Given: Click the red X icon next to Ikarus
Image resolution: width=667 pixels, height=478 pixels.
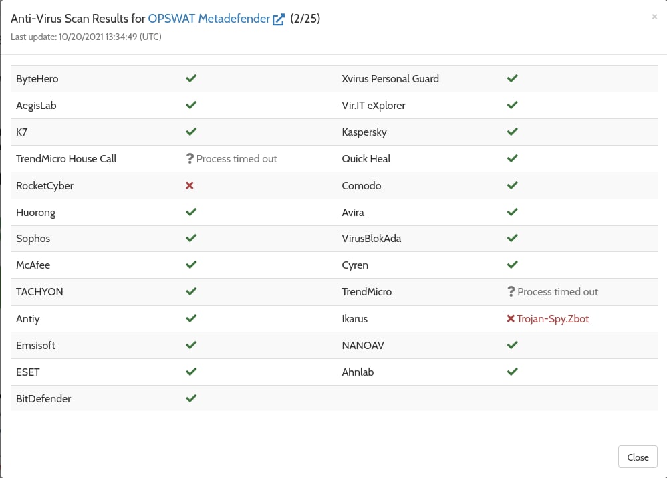Looking at the screenshot, I should click(511, 319).
